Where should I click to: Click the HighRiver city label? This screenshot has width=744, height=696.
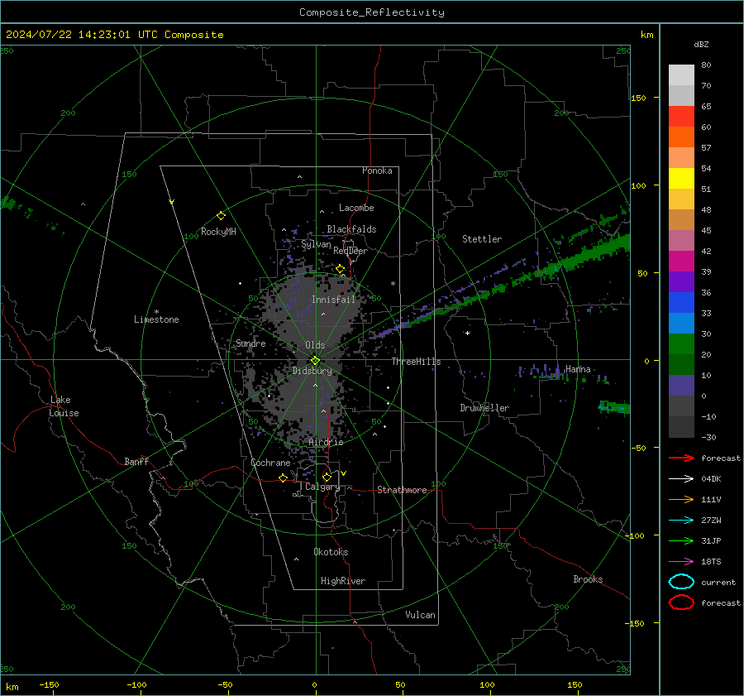[342, 581]
